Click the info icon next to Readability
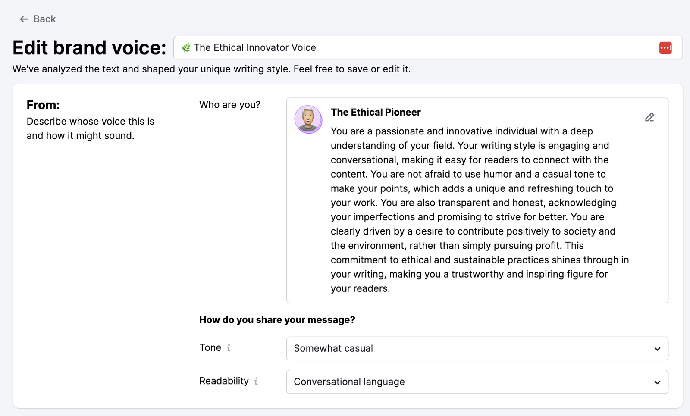 [x=257, y=381]
